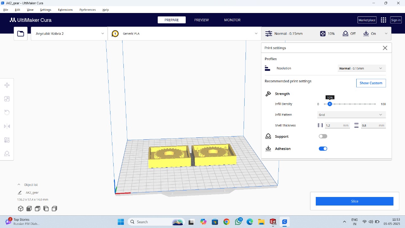This screenshot has height=228, width=405.
Task: Select the PREPARE stage tab
Action: 171,20
